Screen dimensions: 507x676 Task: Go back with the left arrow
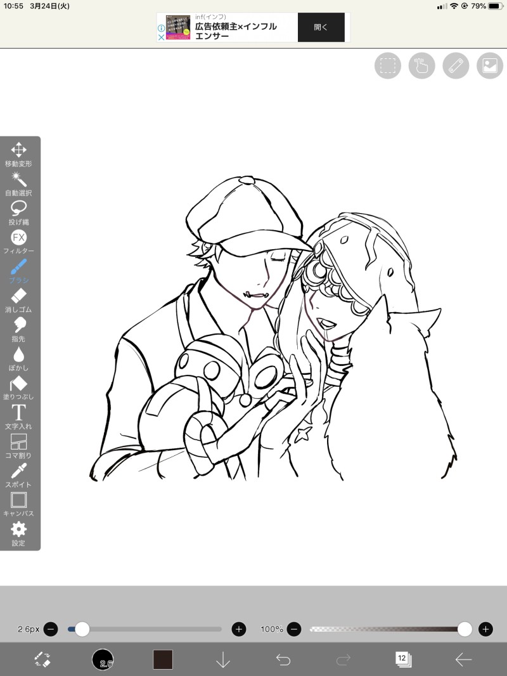click(x=463, y=660)
